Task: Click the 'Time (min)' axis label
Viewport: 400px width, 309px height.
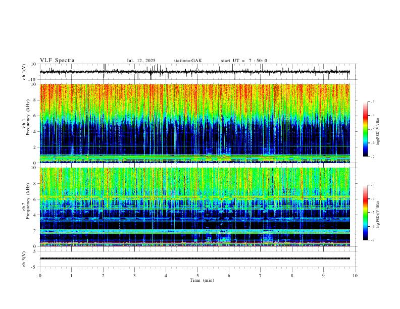Action: [202, 280]
